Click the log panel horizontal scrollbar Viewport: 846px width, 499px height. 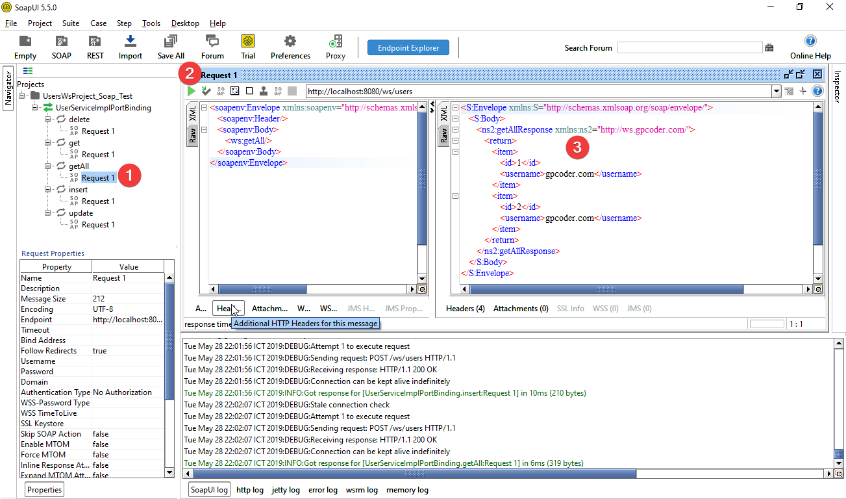(x=416, y=474)
